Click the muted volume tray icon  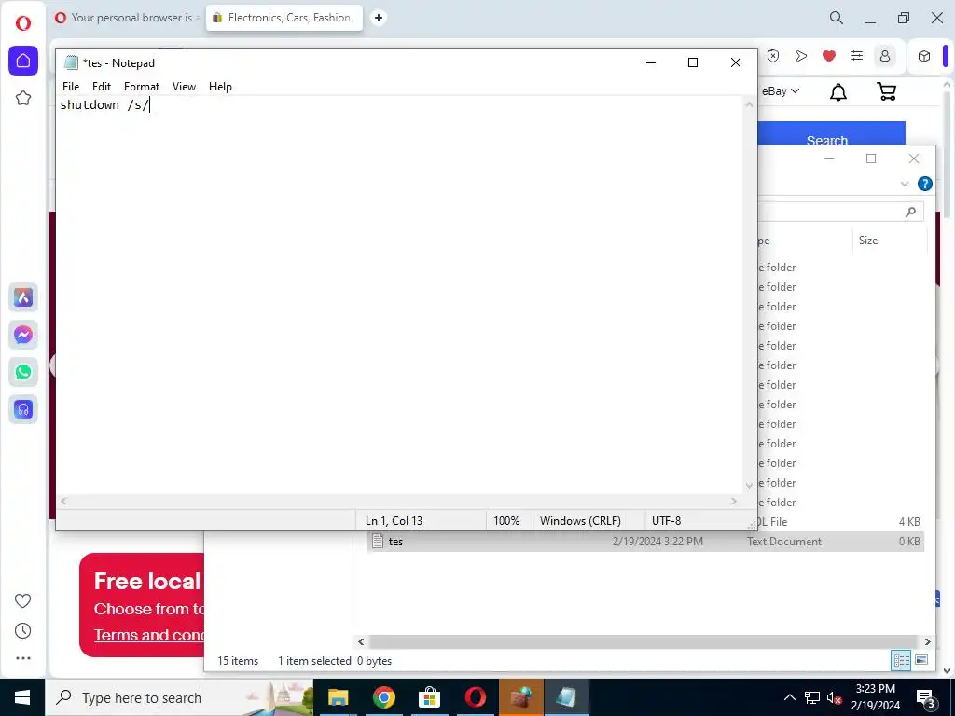click(x=834, y=697)
